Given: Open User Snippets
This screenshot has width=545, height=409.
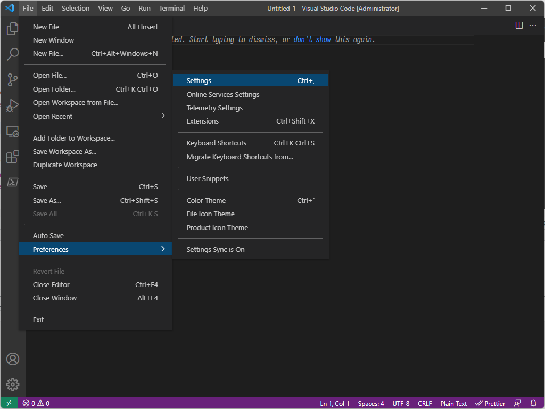Looking at the screenshot, I should tap(251, 178).
